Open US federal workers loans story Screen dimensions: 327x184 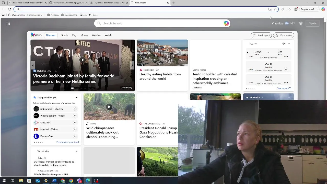[x=54, y=163]
